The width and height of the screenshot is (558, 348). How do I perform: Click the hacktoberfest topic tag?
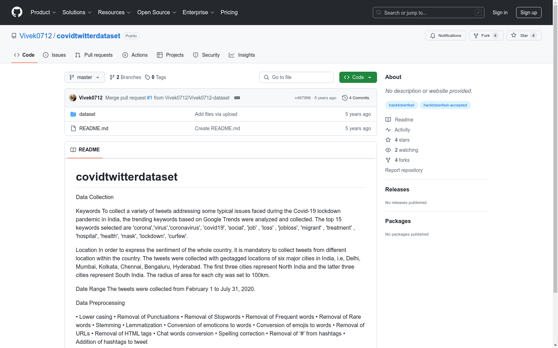[401, 105]
